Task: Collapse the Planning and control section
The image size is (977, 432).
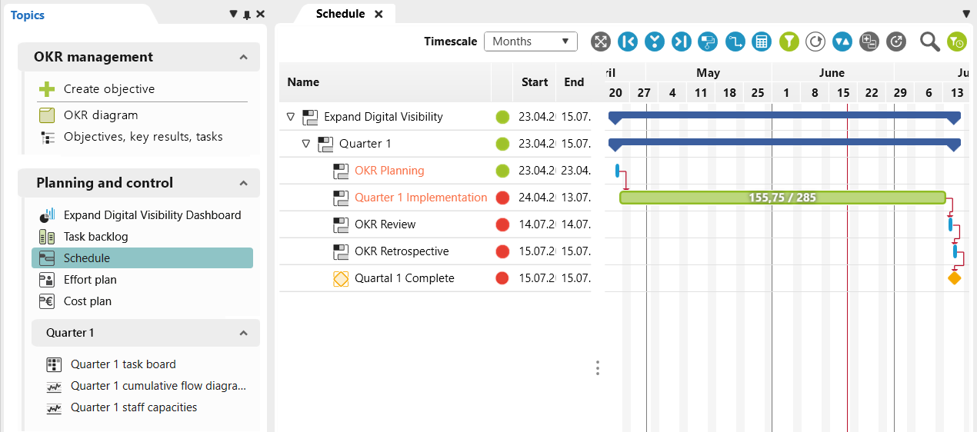Action: coord(243,183)
